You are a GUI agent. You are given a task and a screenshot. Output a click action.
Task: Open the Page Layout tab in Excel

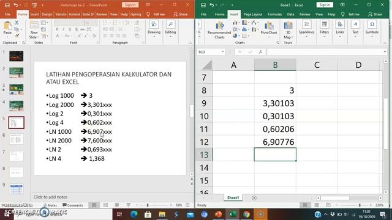click(x=253, y=14)
